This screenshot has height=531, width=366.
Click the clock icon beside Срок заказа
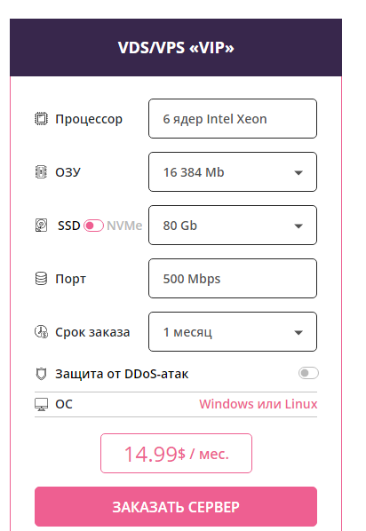click(41, 332)
